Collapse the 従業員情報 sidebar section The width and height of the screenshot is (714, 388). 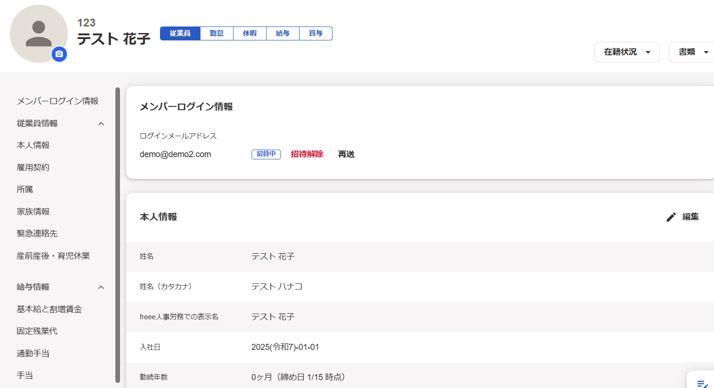click(x=101, y=124)
